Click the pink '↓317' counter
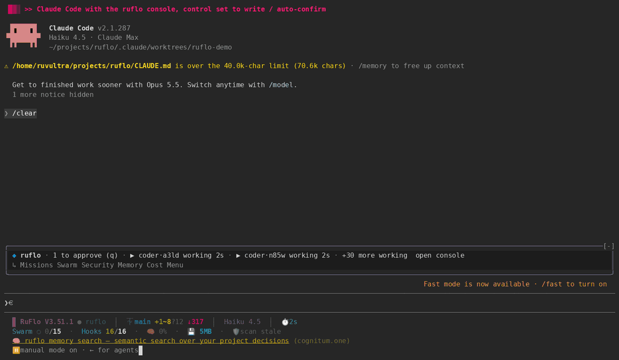Screen dimensions: 619x360 tap(195, 322)
